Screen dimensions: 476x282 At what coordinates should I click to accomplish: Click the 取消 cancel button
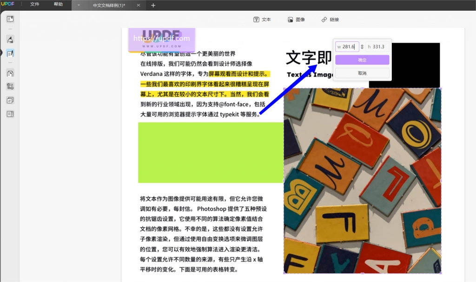362,73
